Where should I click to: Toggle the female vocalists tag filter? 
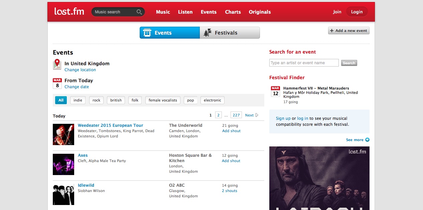(163, 100)
